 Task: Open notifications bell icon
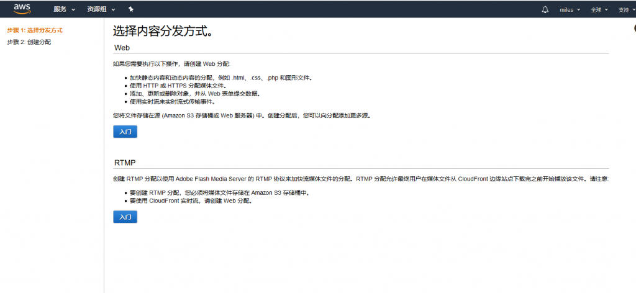point(545,10)
